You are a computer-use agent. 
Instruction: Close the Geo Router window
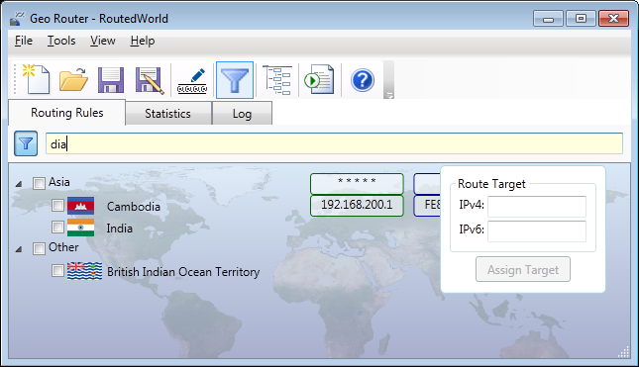613,19
